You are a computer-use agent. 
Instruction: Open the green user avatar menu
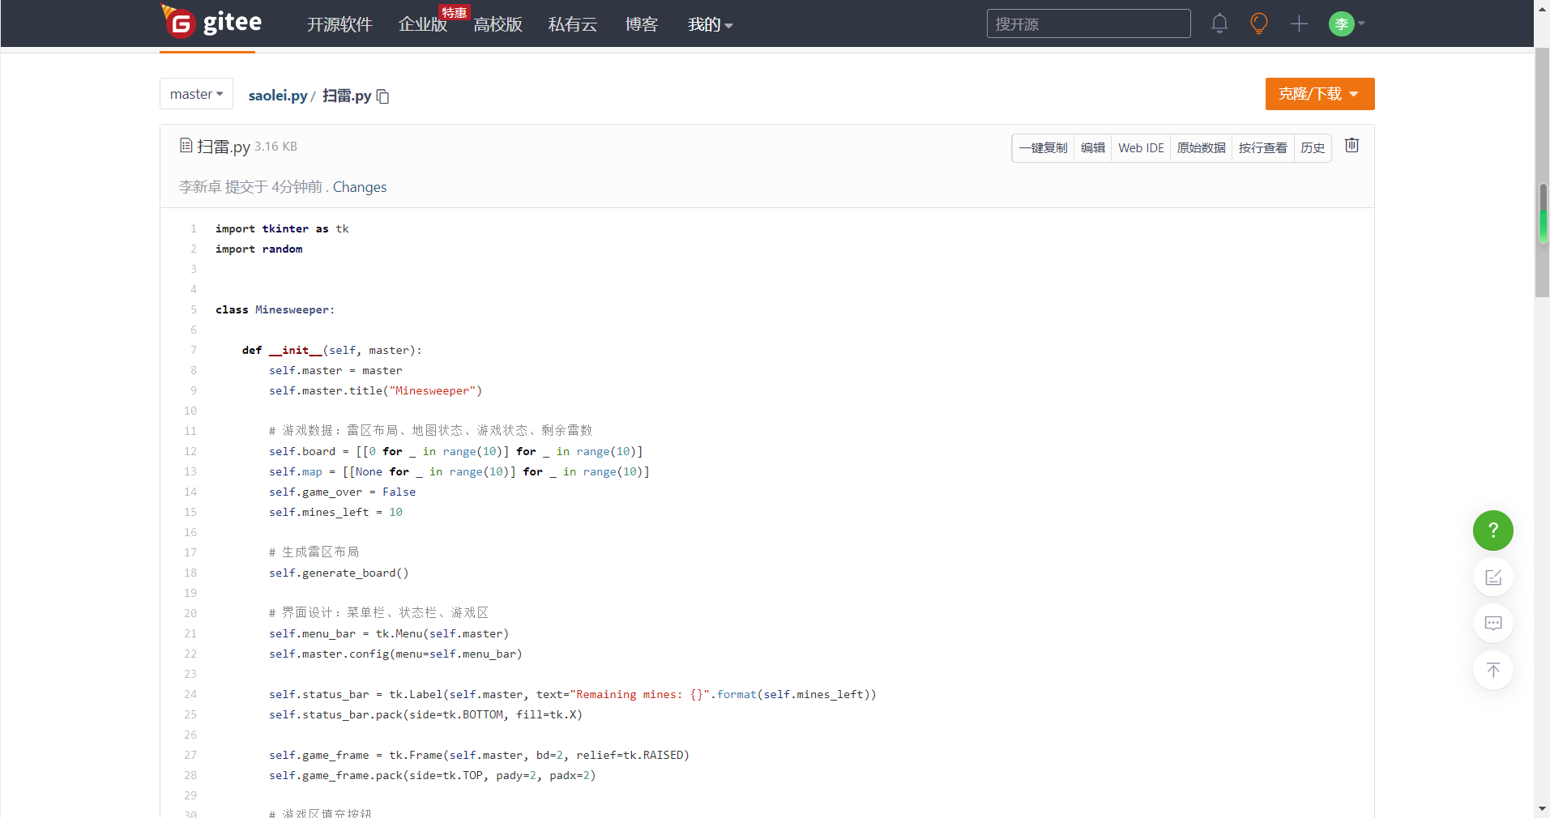[x=1347, y=23]
